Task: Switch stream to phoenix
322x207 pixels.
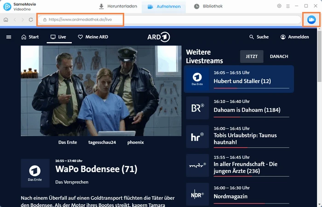Action: tap(136, 142)
